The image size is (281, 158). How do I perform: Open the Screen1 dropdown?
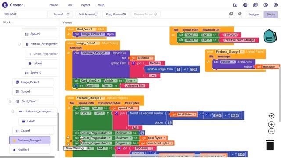61,14
